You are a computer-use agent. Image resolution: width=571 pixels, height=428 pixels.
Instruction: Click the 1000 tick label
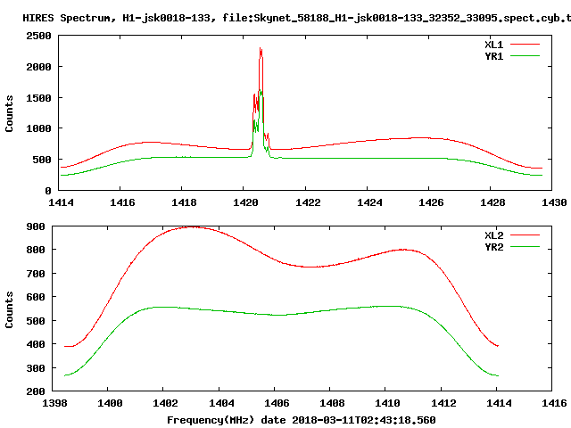tap(38, 128)
